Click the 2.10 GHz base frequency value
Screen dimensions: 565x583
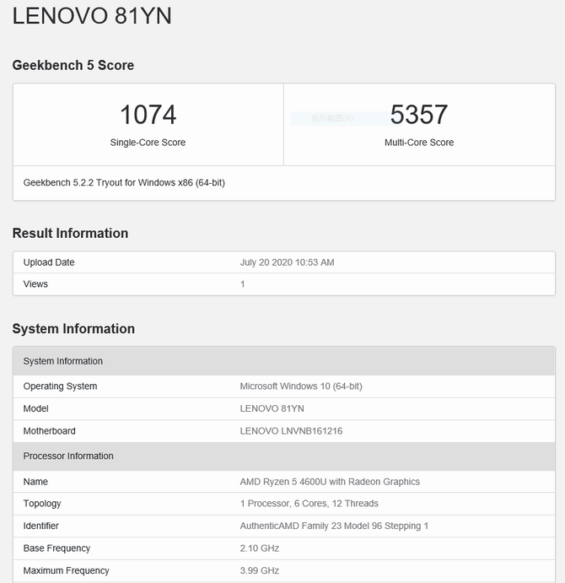(259, 548)
